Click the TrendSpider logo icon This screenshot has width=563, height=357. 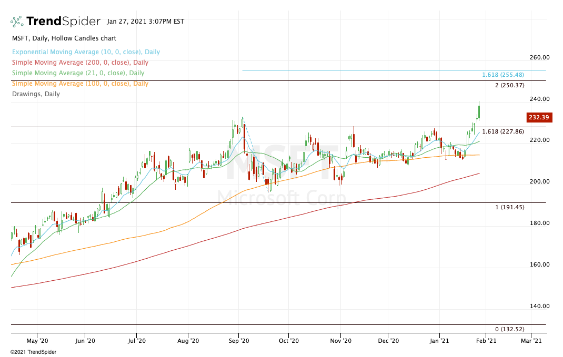17,22
